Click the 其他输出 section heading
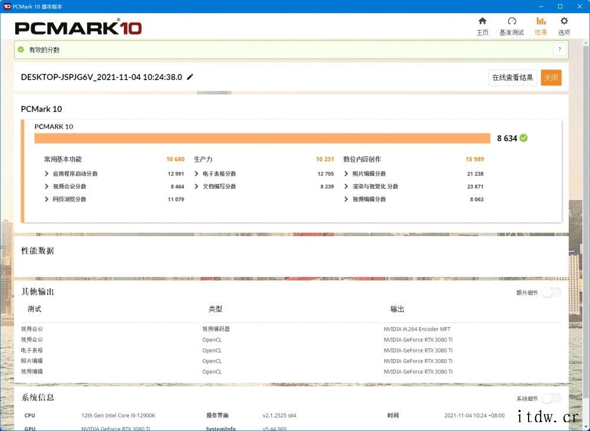590x431 pixels. [x=38, y=292]
